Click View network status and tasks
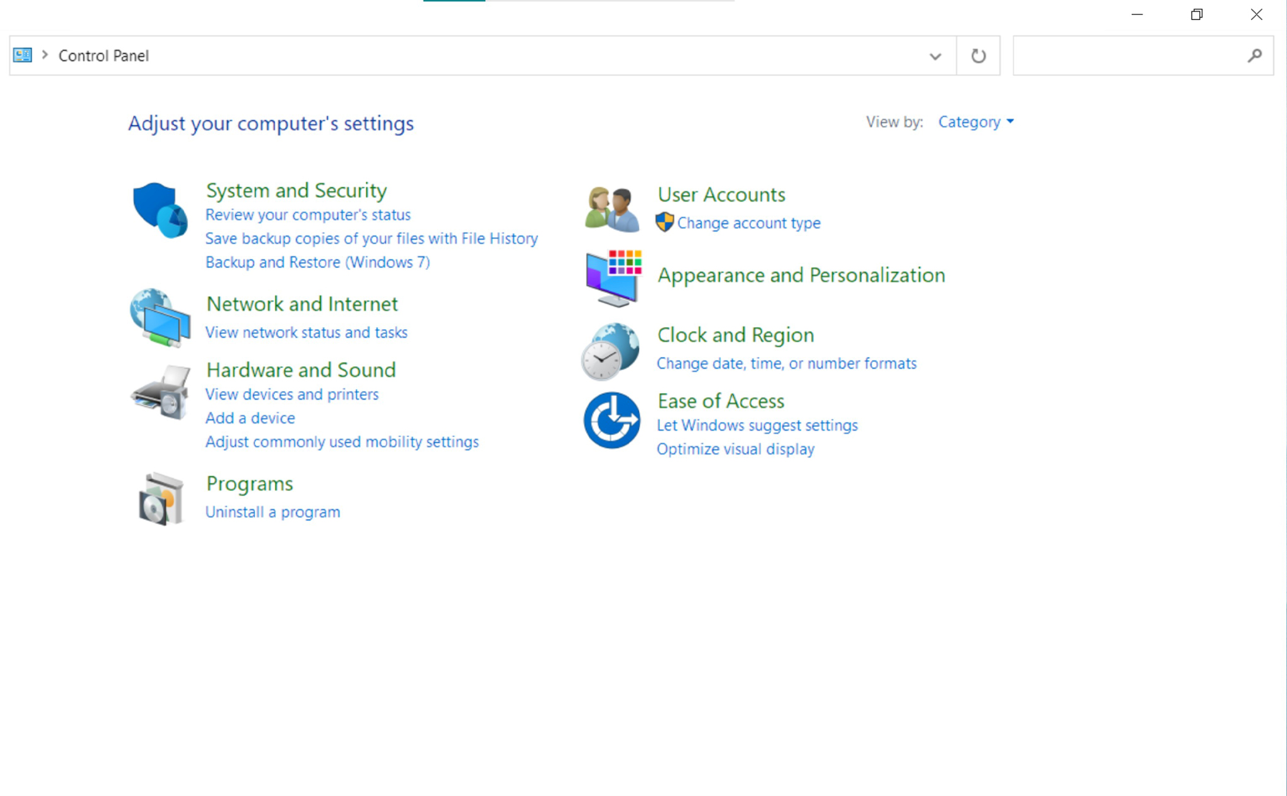 tap(306, 332)
